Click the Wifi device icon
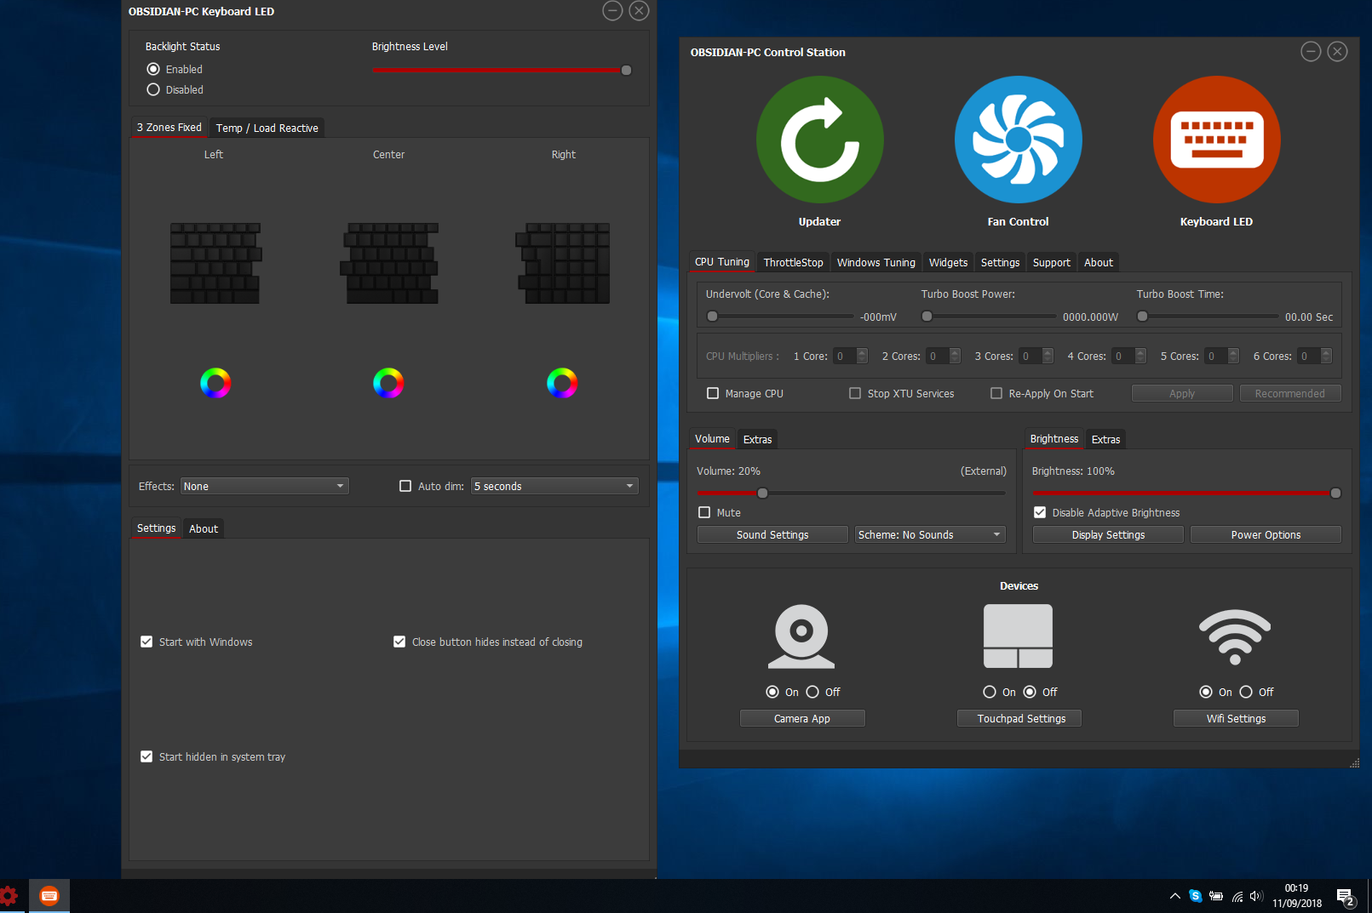This screenshot has width=1372, height=913. point(1235,637)
